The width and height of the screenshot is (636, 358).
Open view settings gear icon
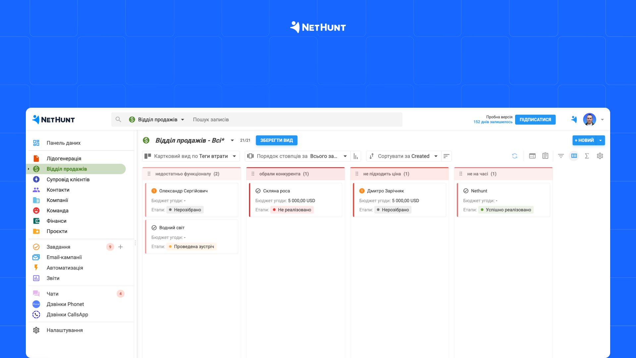click(x=600, y=156)
